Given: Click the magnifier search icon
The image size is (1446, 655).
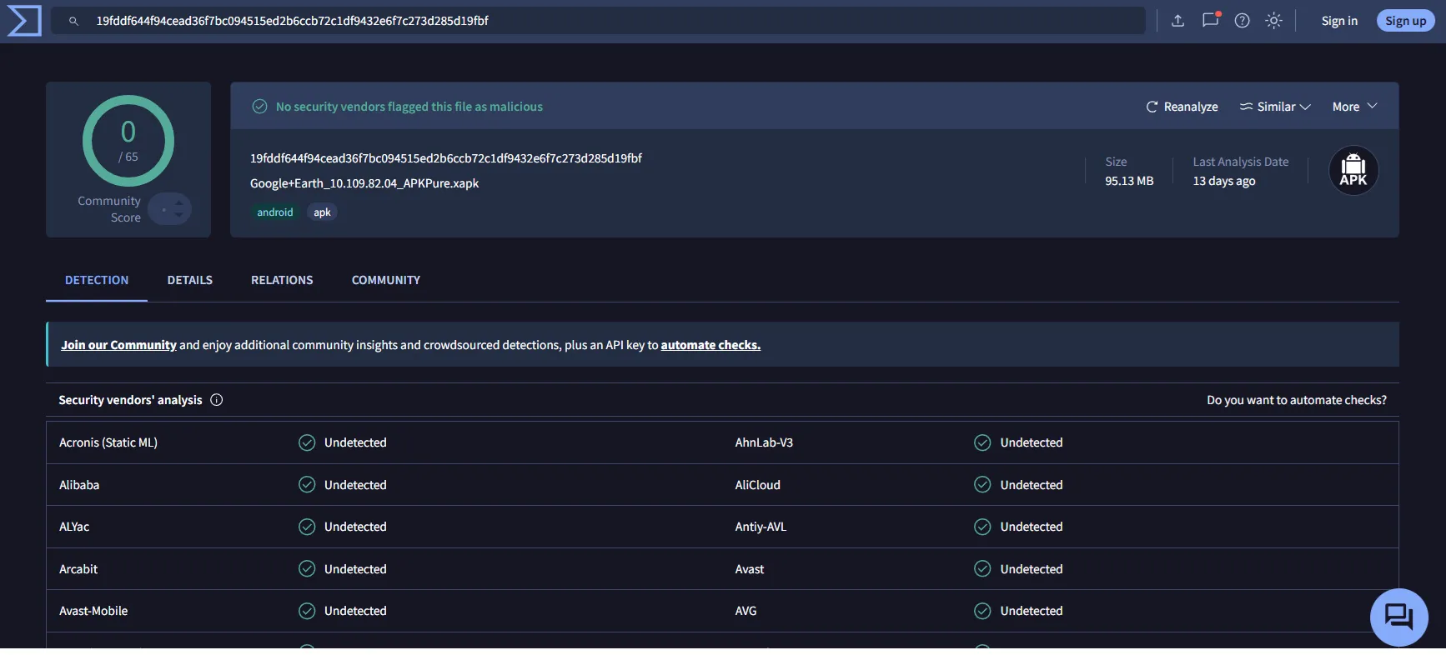Looking at the screenshot, I should pyautogui.click(x=73, y=21).
